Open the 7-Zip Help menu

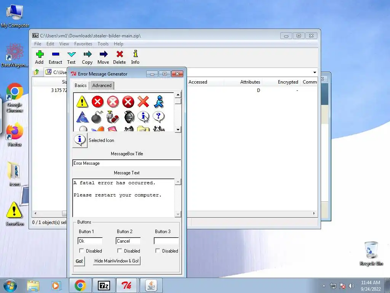click(x=119, y=44)
